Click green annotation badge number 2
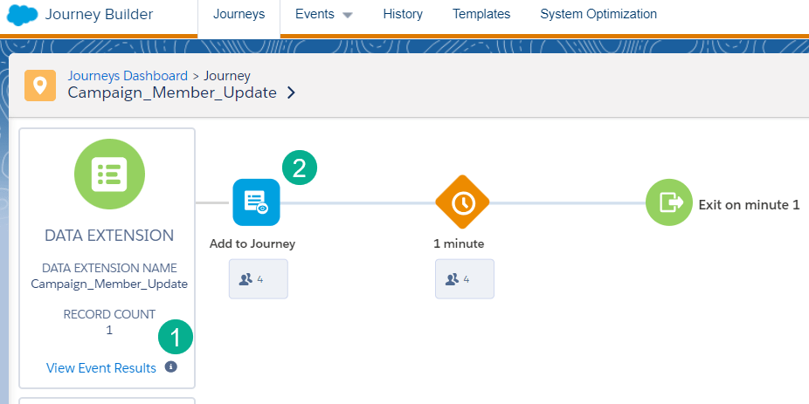Screen dimensions: 809x404 [300, 168]
